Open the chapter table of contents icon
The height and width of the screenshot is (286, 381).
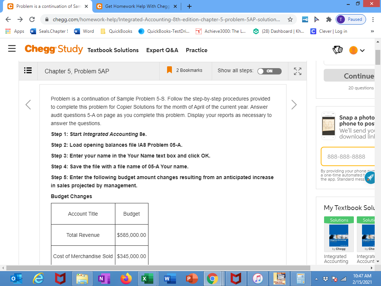28,71
